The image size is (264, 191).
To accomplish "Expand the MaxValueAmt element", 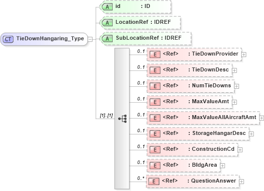I will point(235,102).
